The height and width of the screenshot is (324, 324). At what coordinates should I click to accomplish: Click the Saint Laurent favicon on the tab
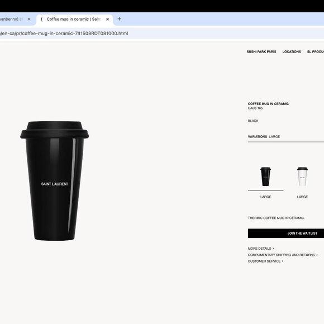41,19
